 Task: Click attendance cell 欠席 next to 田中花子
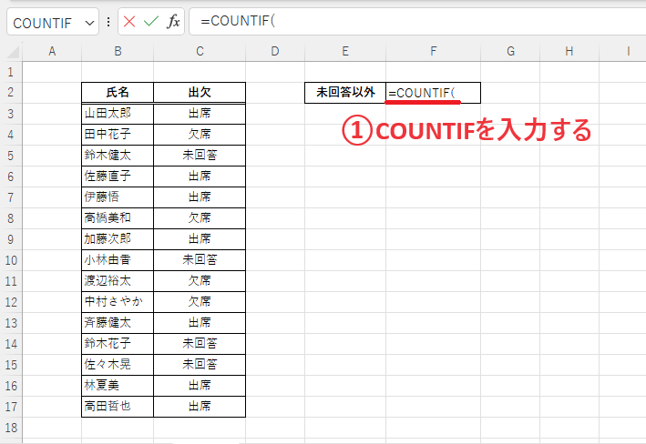[200, 135]
